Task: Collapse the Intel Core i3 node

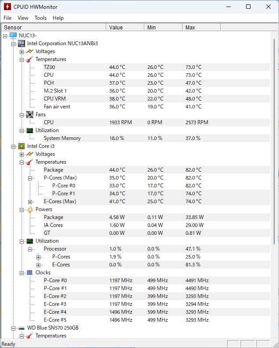Action: pos(13,147)
